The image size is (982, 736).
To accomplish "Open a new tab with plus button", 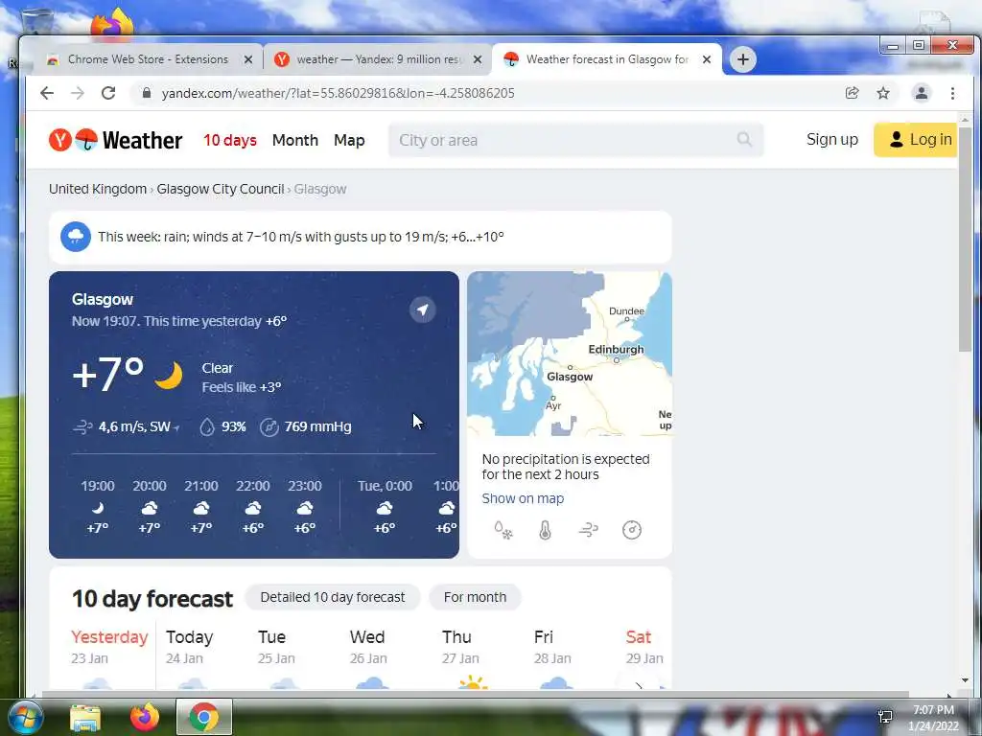I will coord(743,59).
